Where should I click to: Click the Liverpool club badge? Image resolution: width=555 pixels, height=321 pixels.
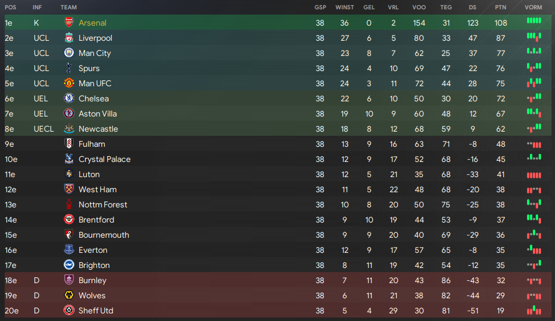tap(69, 38)
